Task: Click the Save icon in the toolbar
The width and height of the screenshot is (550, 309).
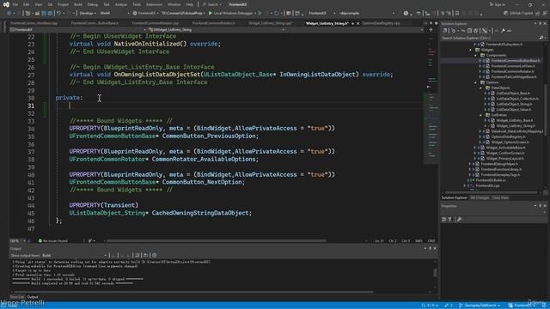Action: [44, 13]
